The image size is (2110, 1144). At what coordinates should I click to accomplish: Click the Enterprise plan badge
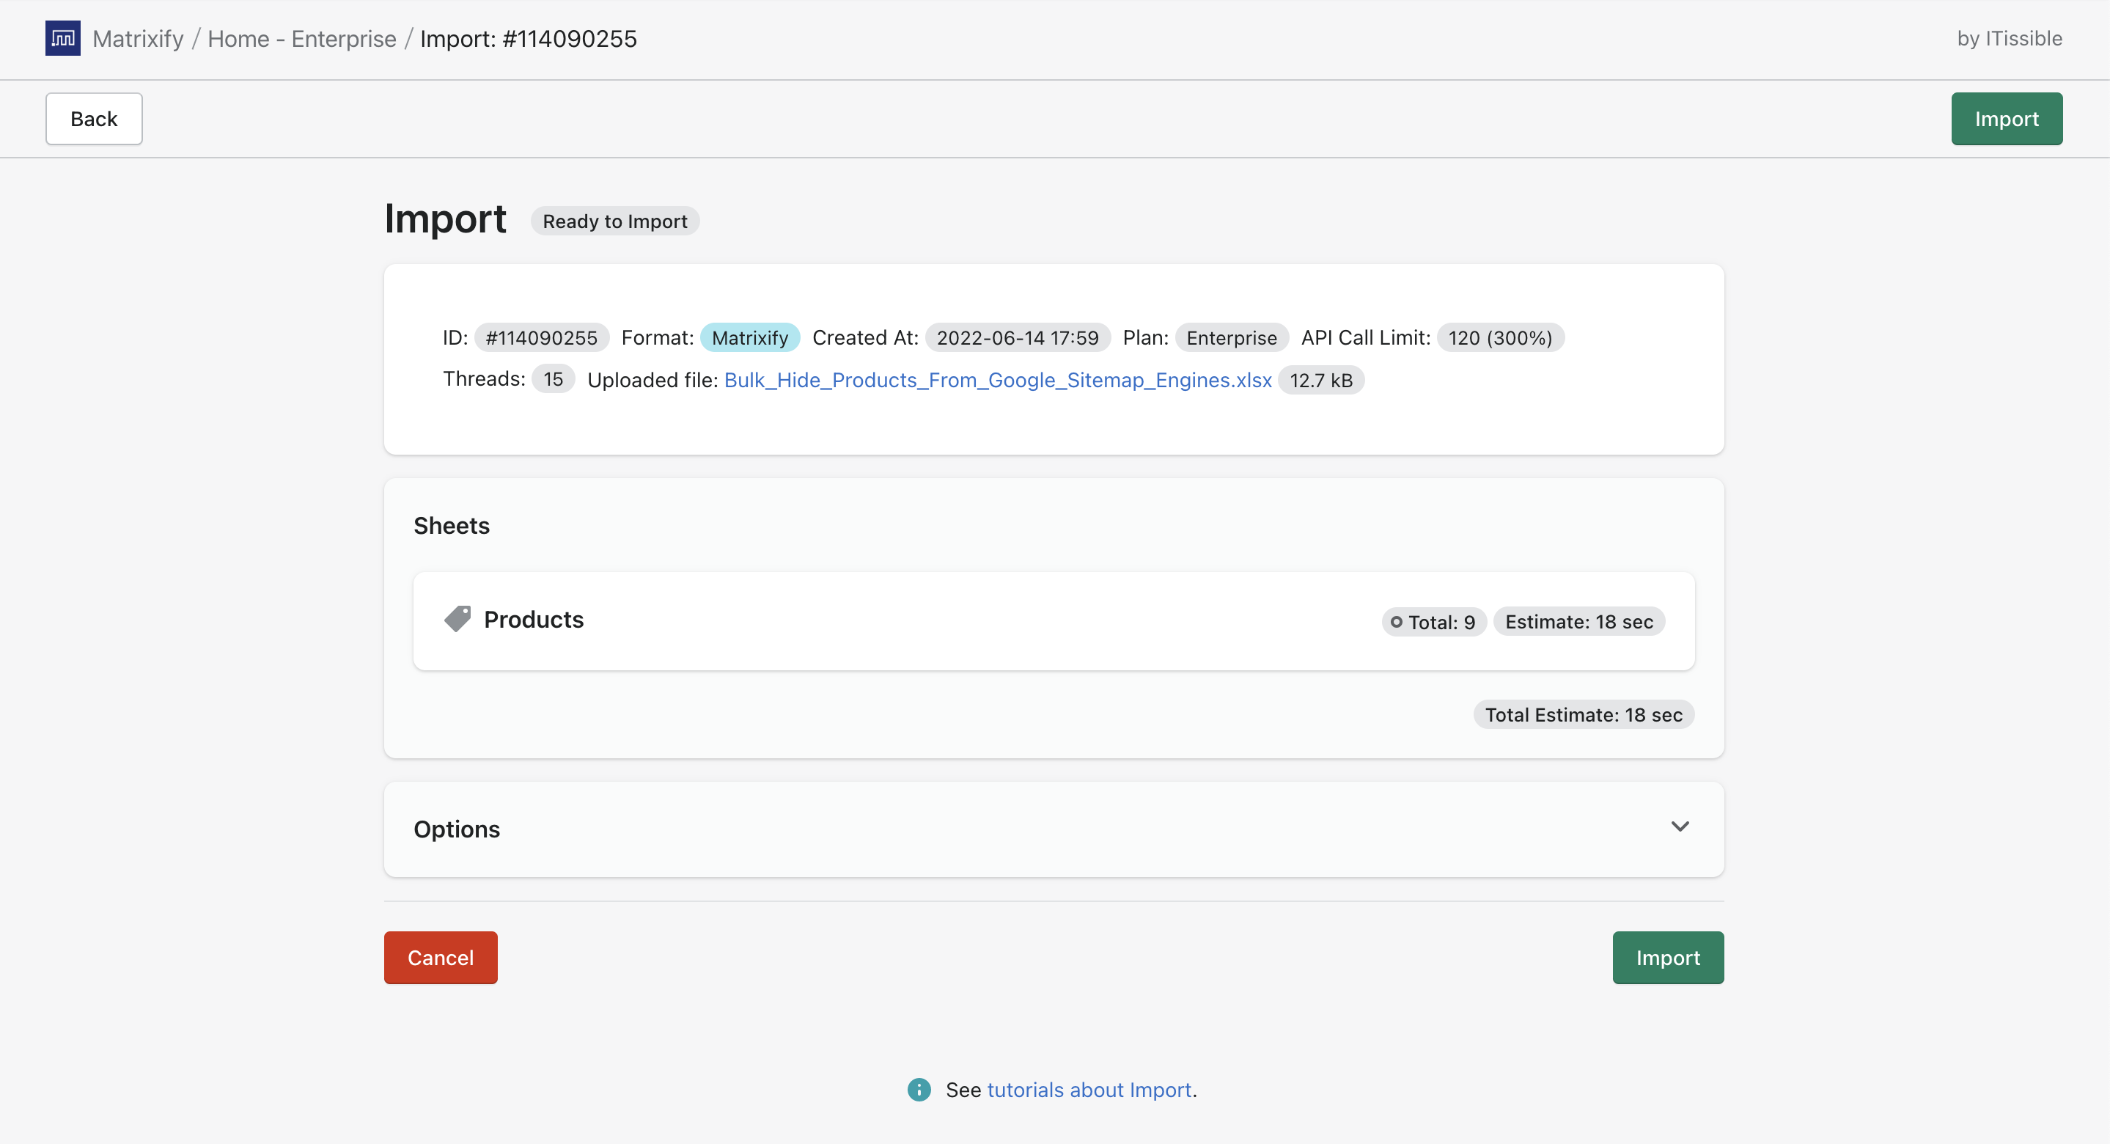1232,337
